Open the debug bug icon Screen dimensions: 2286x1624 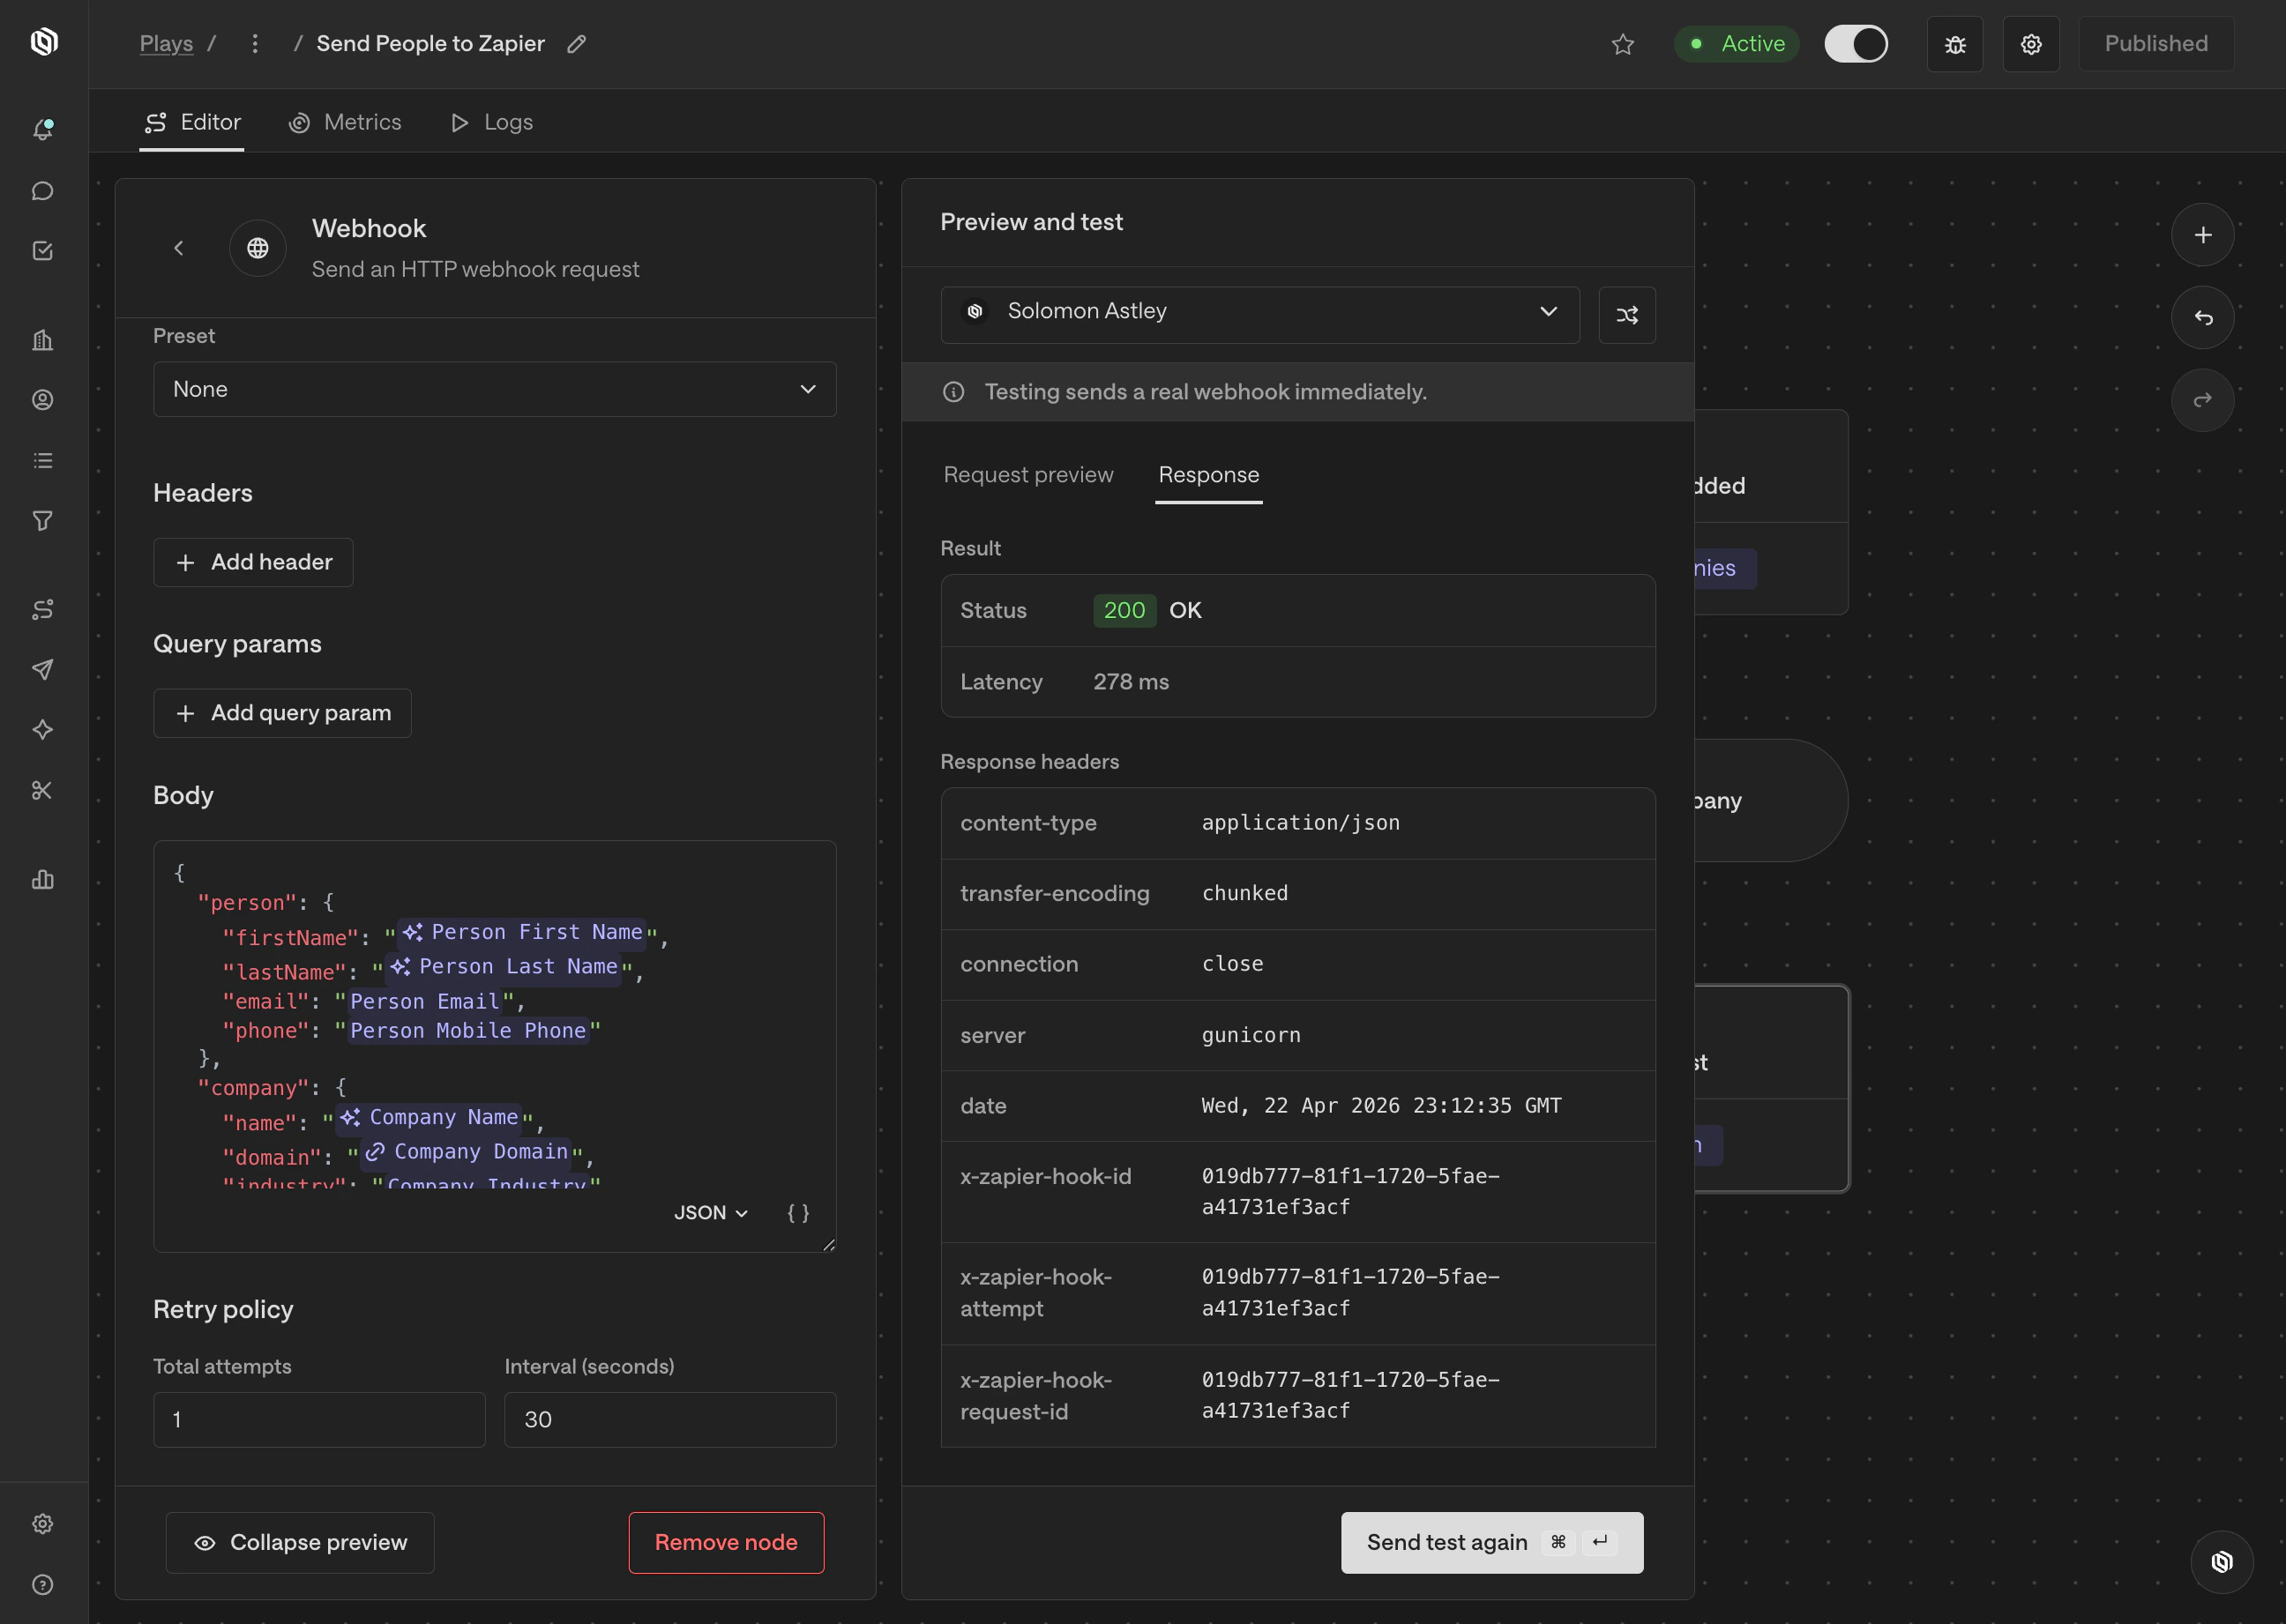pyautogui.click(x=1954, y=45)
